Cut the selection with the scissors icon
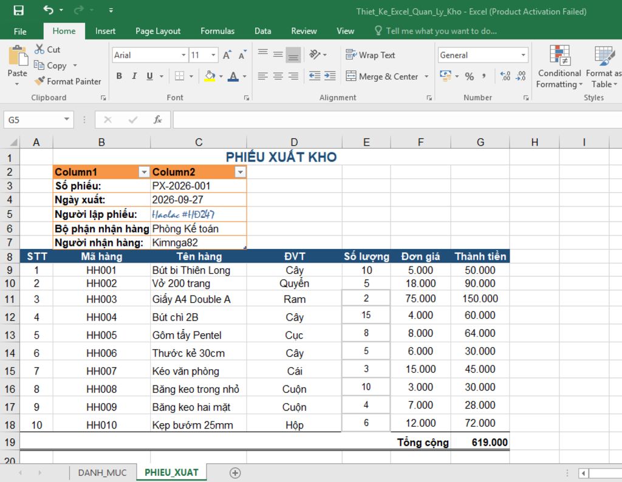Image resolution: width=622 pixels, height=482 pixels. click(39, 49)
